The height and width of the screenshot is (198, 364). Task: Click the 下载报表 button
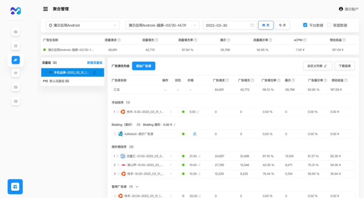point(345,66)
